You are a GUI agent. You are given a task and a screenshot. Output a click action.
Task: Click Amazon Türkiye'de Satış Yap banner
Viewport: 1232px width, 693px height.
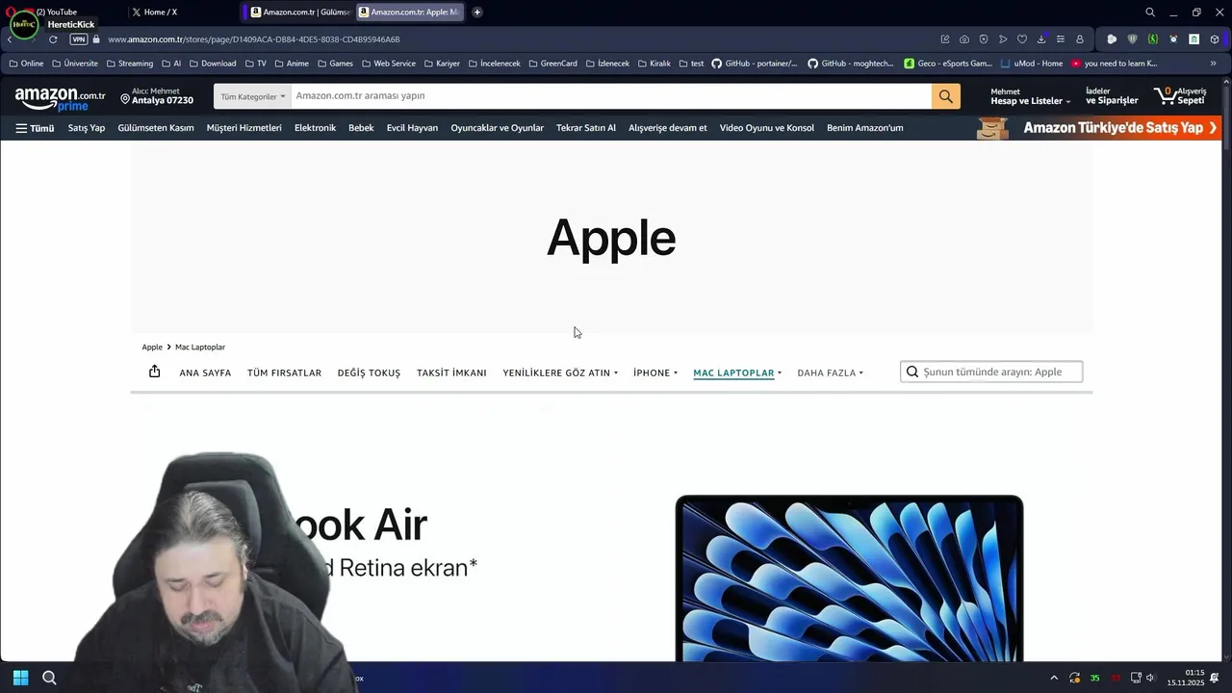1099,128
